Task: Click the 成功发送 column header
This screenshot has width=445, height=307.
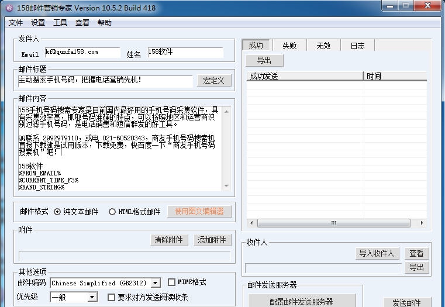Action: [305, 77]
